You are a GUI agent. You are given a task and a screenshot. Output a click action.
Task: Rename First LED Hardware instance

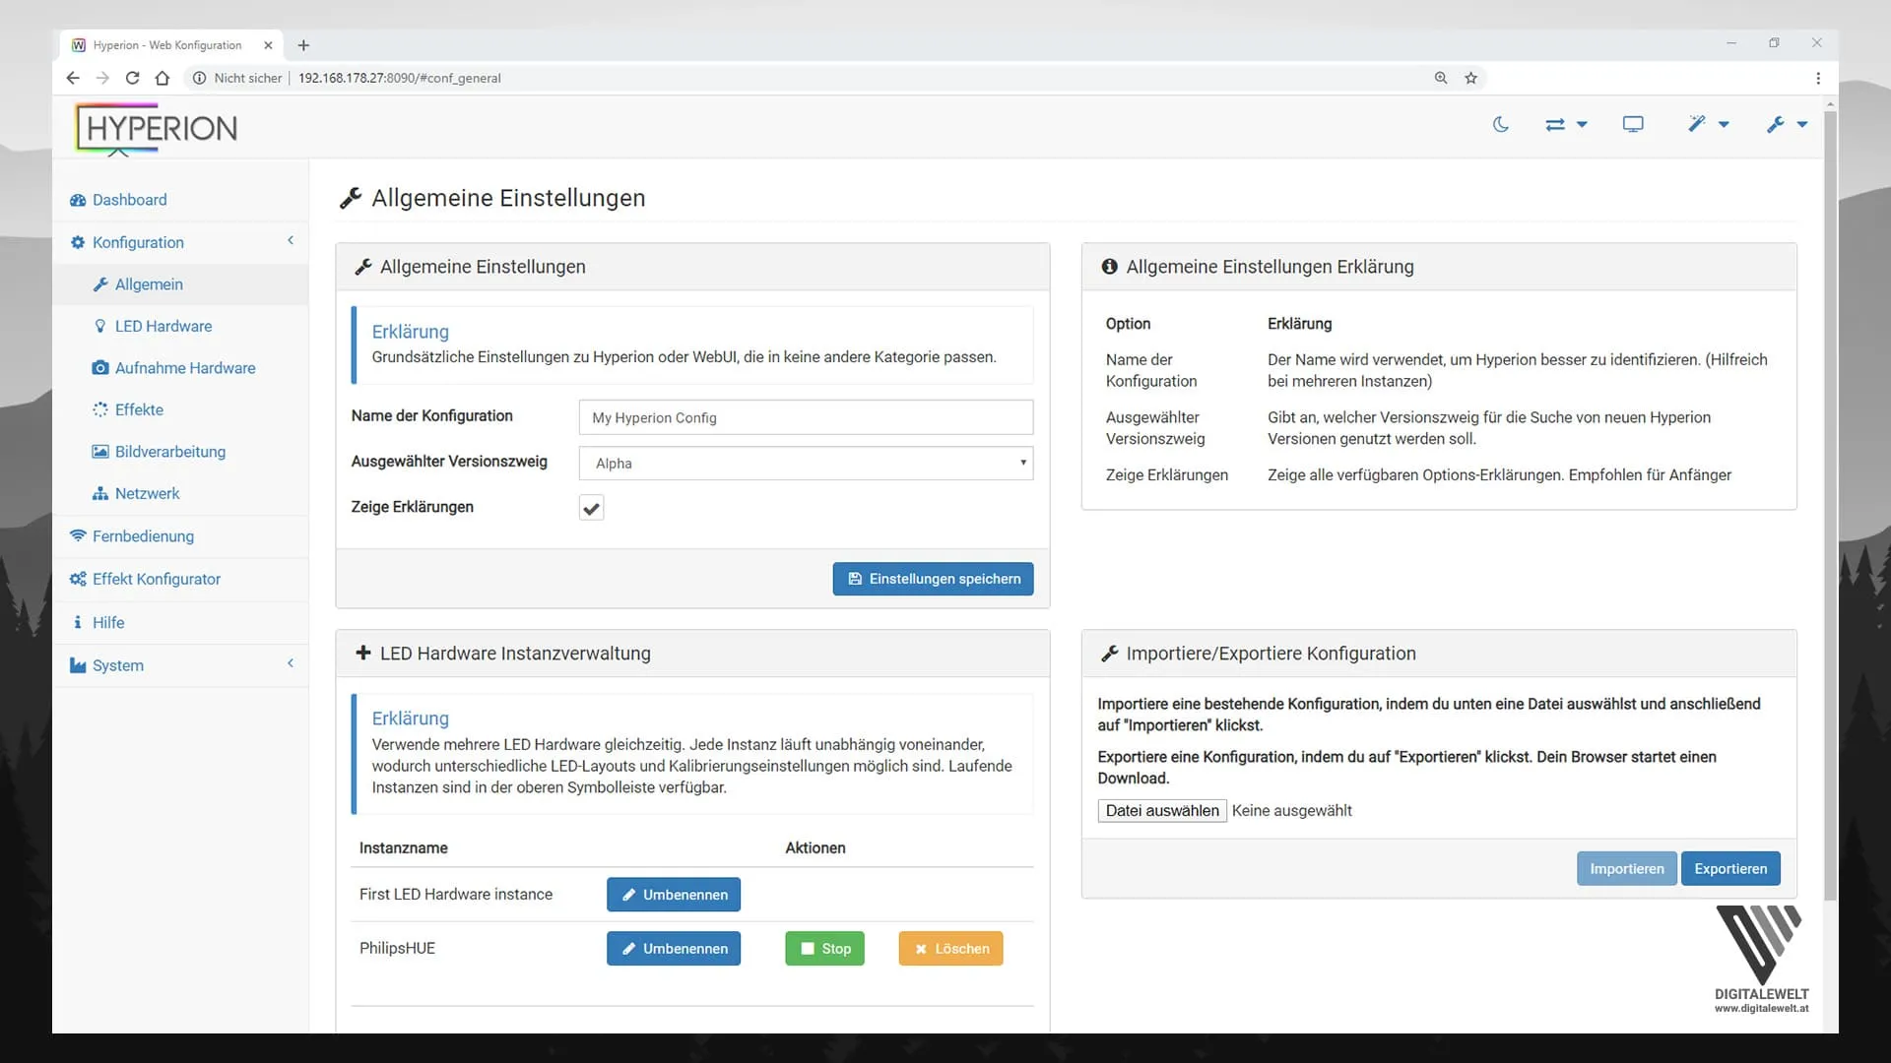674,895
